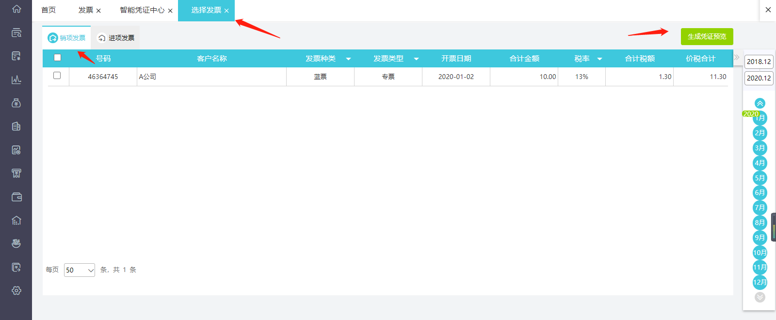Image resolution: width=776 pixels, height=320 pixels.
Task: Click the 进项发票 tab icon
Action: [102, 38]
